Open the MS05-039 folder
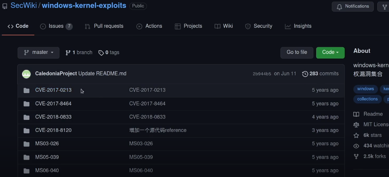389x177 pixels. [47, 157]
